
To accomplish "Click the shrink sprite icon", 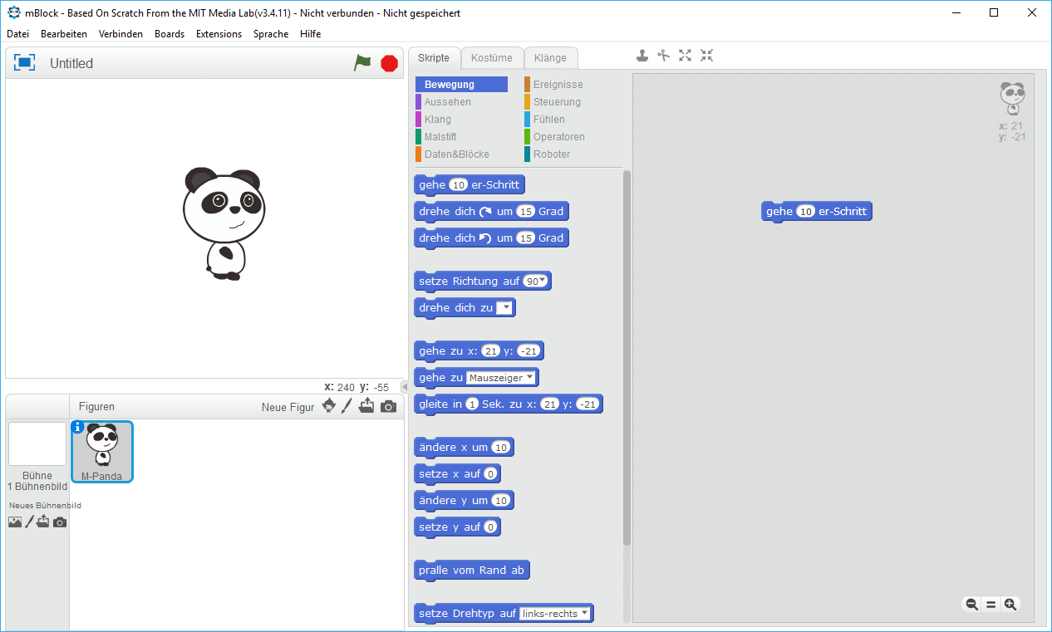I will pos(706,56).
